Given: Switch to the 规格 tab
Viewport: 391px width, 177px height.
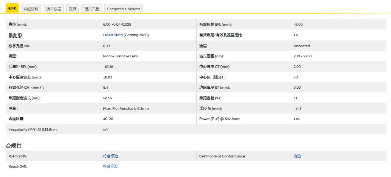Looking at the screenshot, I should [12, 8].
